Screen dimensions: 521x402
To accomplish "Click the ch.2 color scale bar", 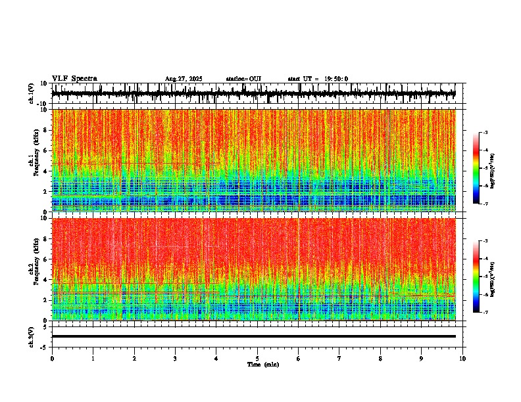I will (x=476, y=277).
